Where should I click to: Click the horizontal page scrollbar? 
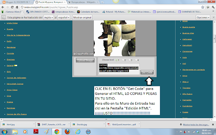point(106,119)
